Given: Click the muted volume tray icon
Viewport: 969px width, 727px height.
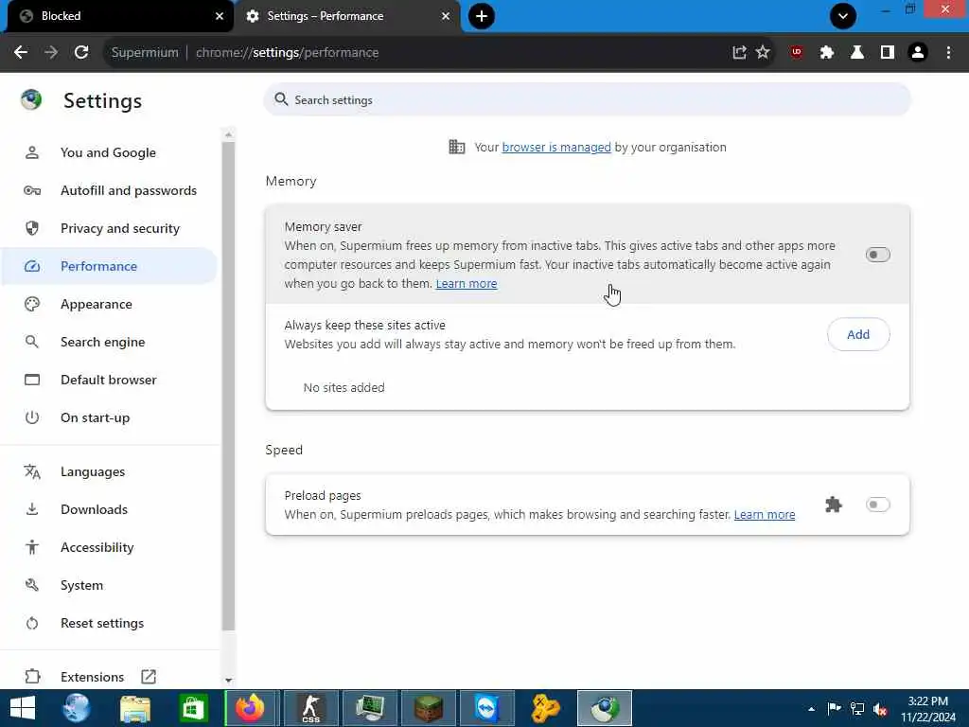Looking at the screenshot, I should (x=880, y=709).
